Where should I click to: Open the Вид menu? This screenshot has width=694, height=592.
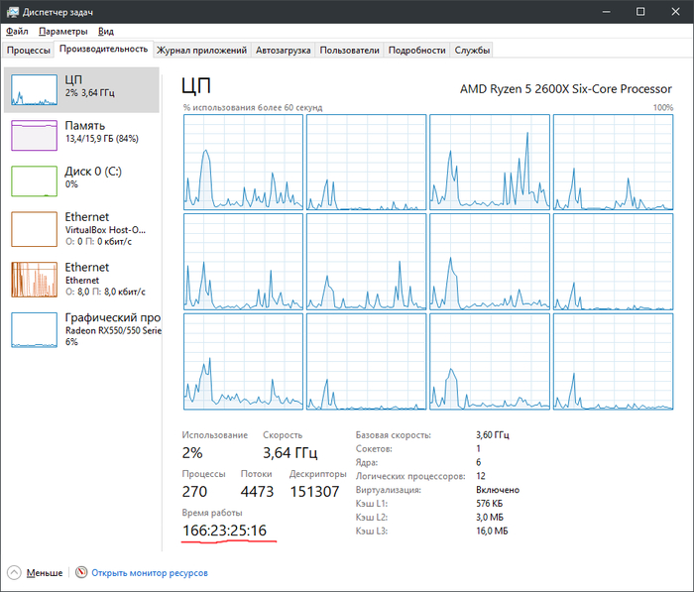point(106,32)
